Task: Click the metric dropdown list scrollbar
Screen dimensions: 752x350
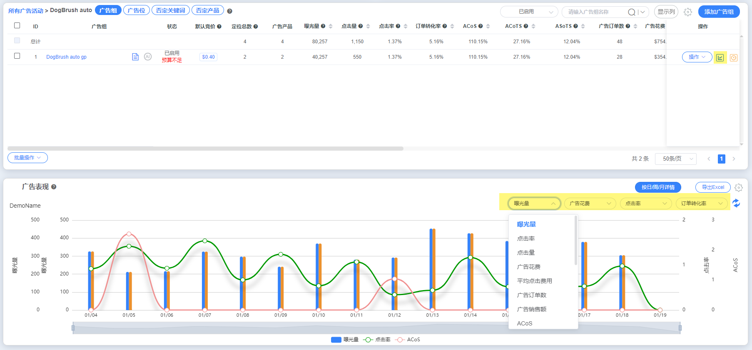Action: tap(576, 241)
